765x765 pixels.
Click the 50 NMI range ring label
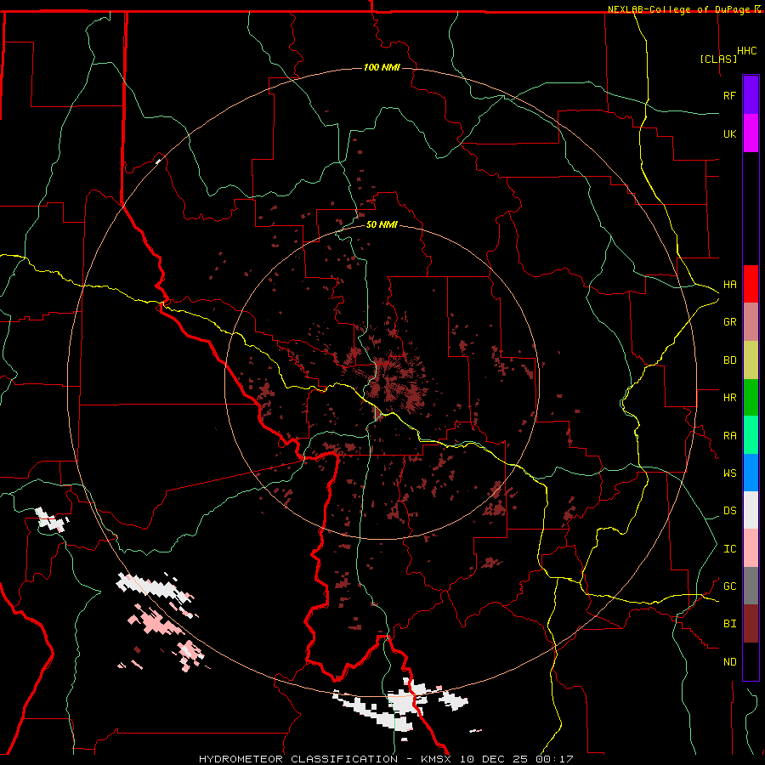[x=382, y=224]
